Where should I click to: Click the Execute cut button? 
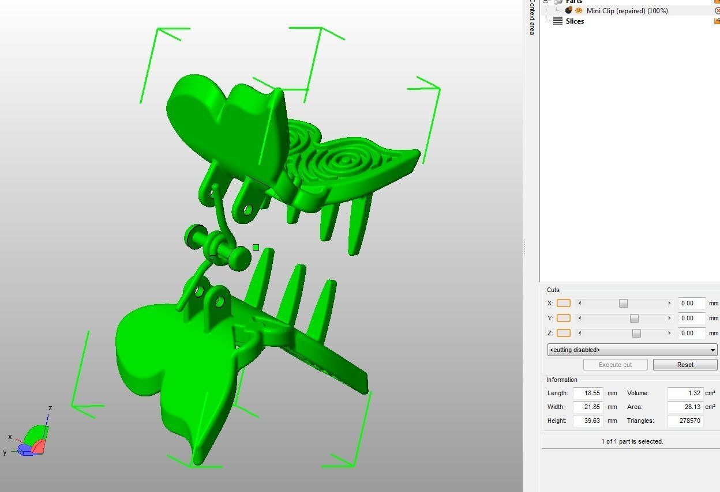[615, 365]
